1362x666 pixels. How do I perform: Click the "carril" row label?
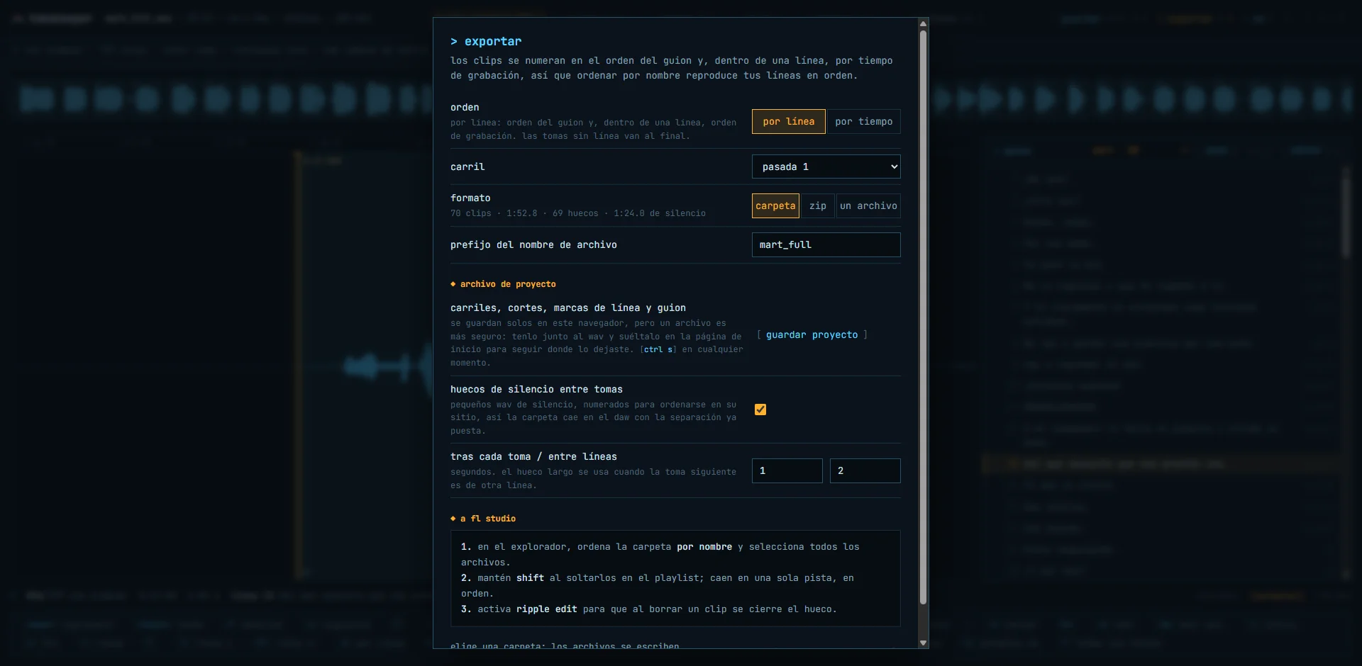467,167
